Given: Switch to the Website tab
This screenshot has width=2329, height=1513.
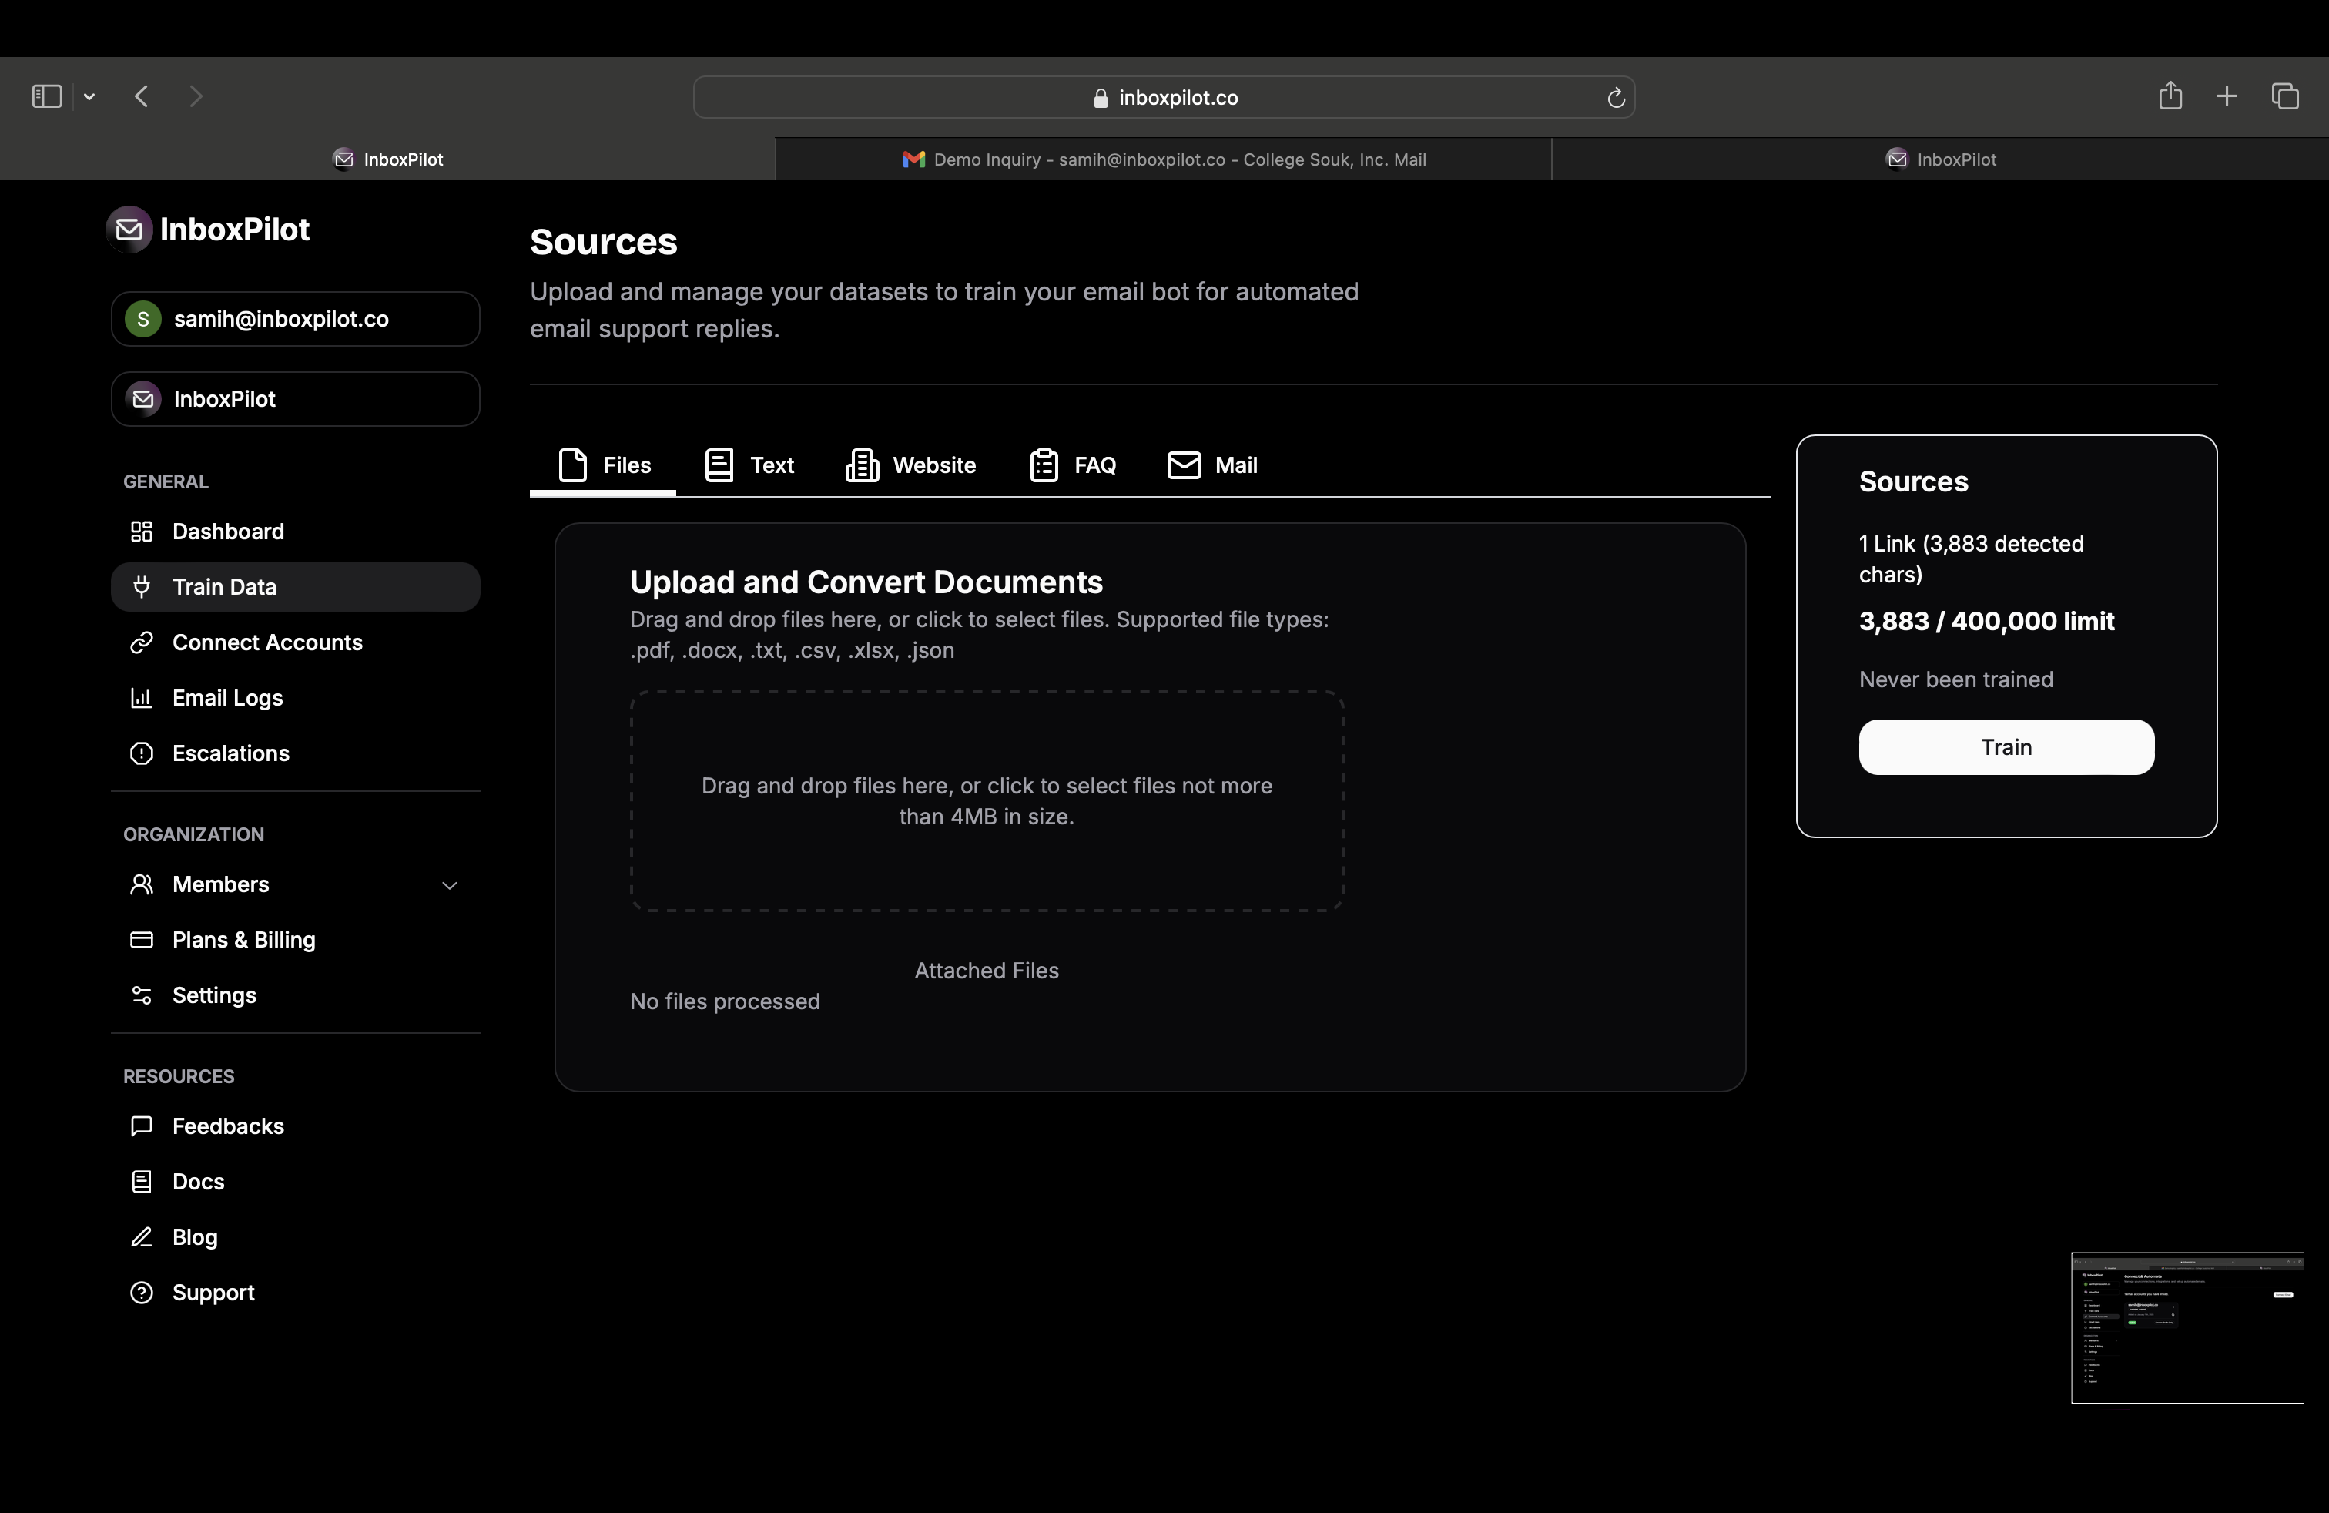Looking at the screenshot, I should pos(933,464).
